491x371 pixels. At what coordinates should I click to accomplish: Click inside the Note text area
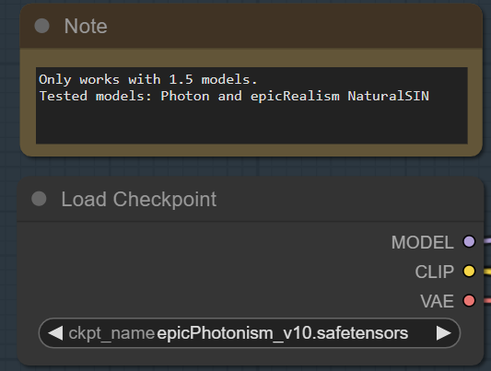click(x=251, y=106)
